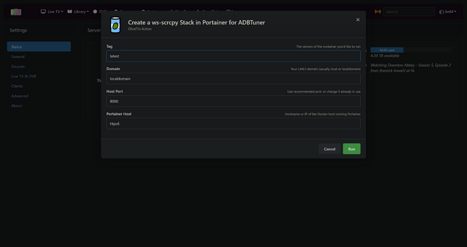Click the Library book icon
The image size is (467, 247).
point(70,11)
